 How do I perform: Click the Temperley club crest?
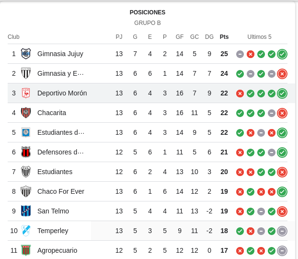point(26,231)
